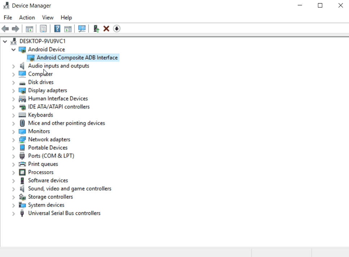Click the Disk drives icon

click(22, 83)
